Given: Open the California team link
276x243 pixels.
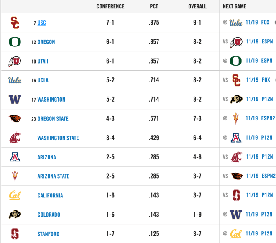Looking at the screenshot, I should [x=50, y=195].
